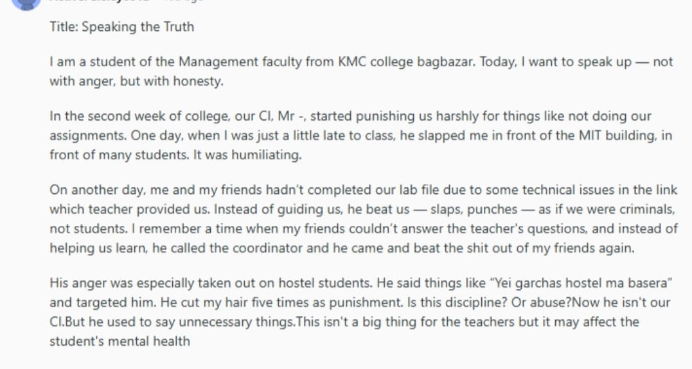This screenshot has height=369, width=692.
Task: Click "student's mental health" closing line
Action: [120, 341]
